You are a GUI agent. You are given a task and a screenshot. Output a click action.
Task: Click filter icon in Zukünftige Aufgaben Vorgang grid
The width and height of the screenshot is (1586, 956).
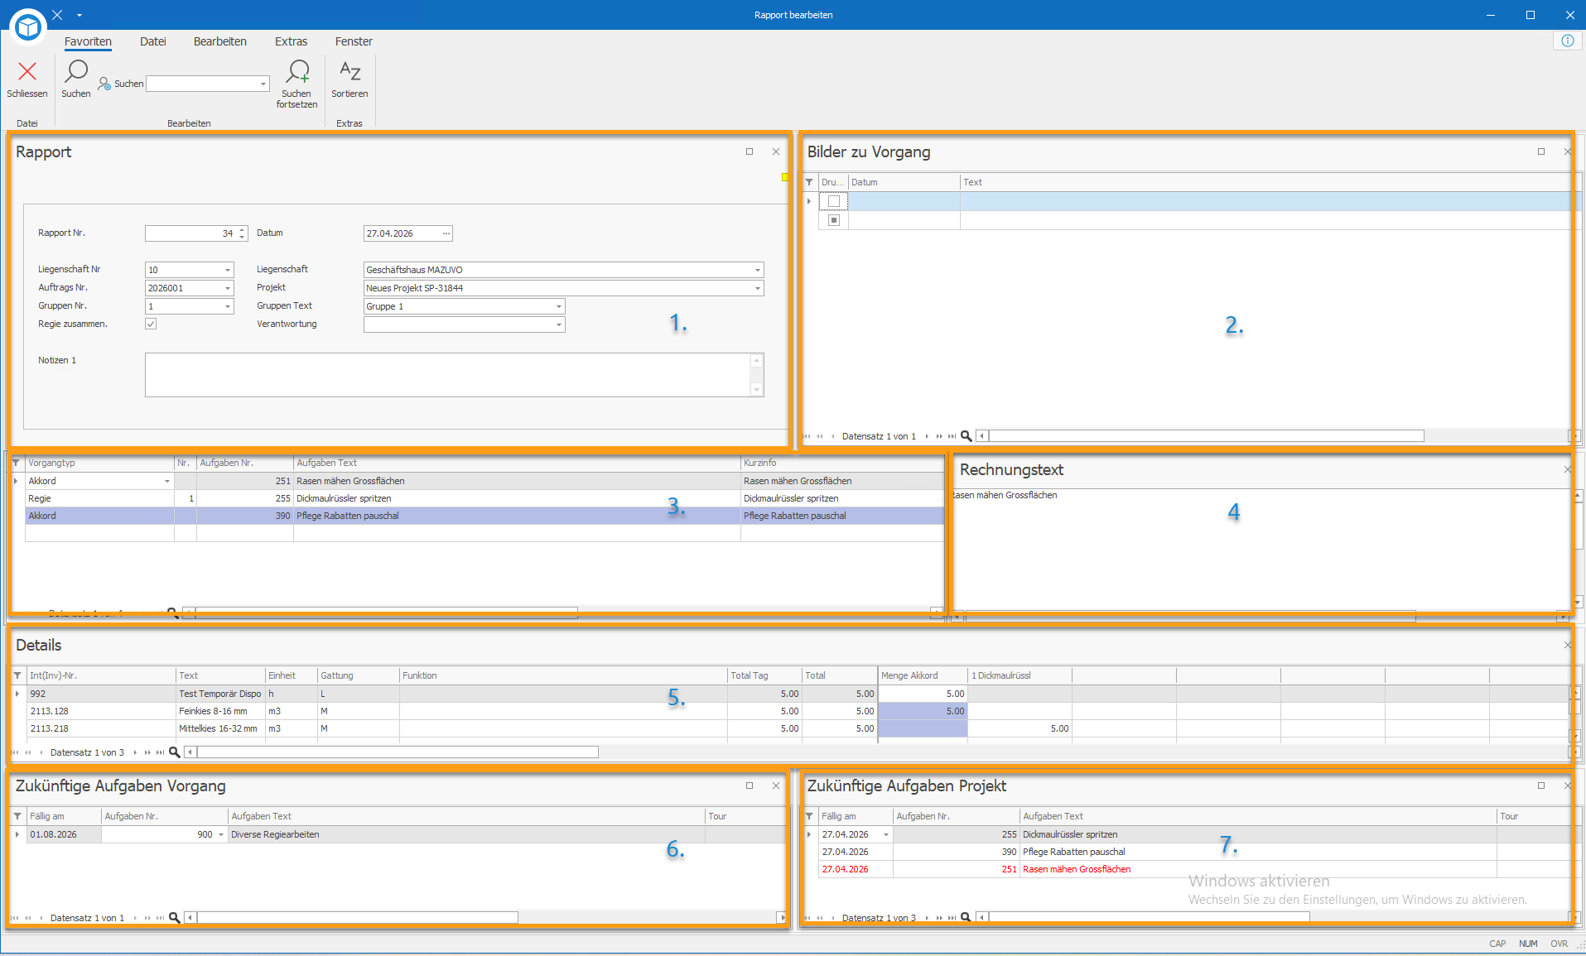pos(17,816)
